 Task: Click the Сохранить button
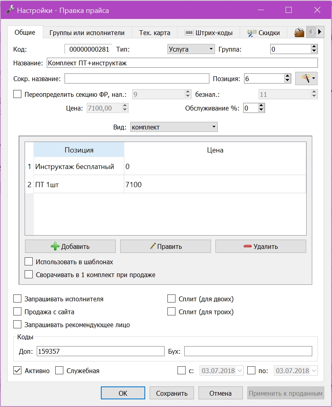172,393
